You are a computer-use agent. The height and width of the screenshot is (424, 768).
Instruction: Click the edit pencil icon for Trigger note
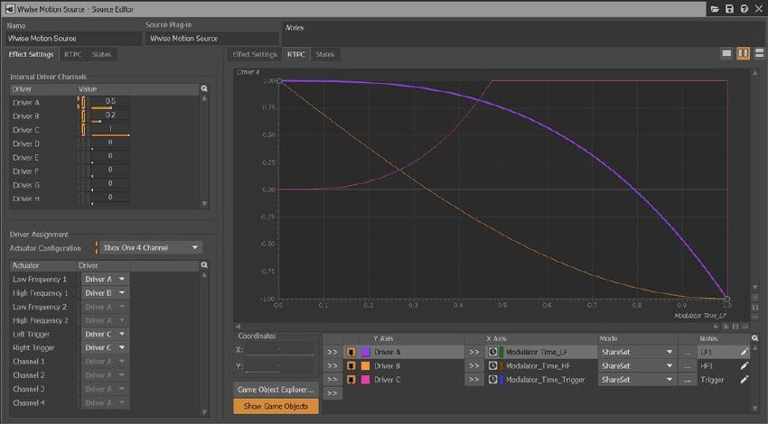(745, 380)
